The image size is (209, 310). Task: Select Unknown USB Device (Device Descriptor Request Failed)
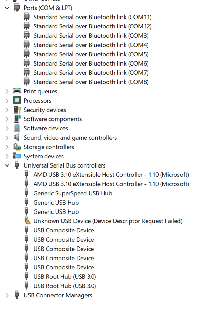pos(108,221)
